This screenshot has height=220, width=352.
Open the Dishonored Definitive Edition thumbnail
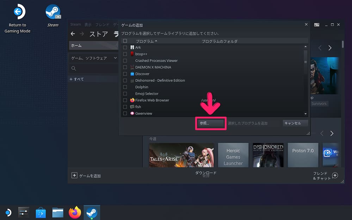point(268,155)
